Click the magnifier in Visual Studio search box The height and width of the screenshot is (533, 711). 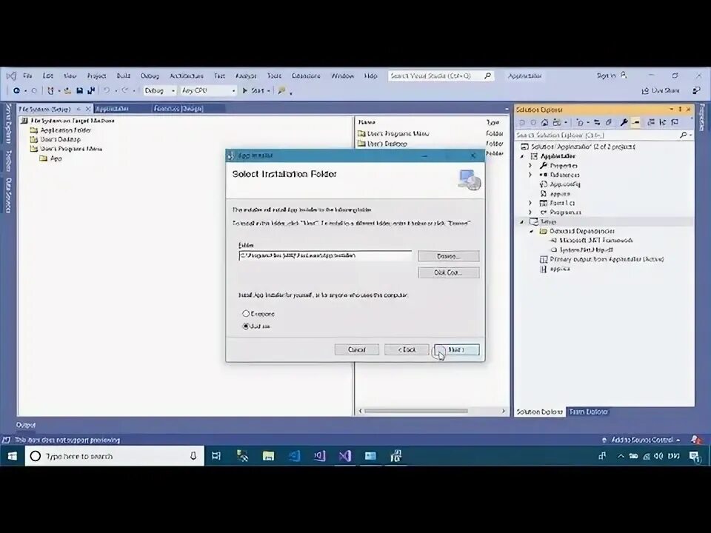[x=487, y=76]
